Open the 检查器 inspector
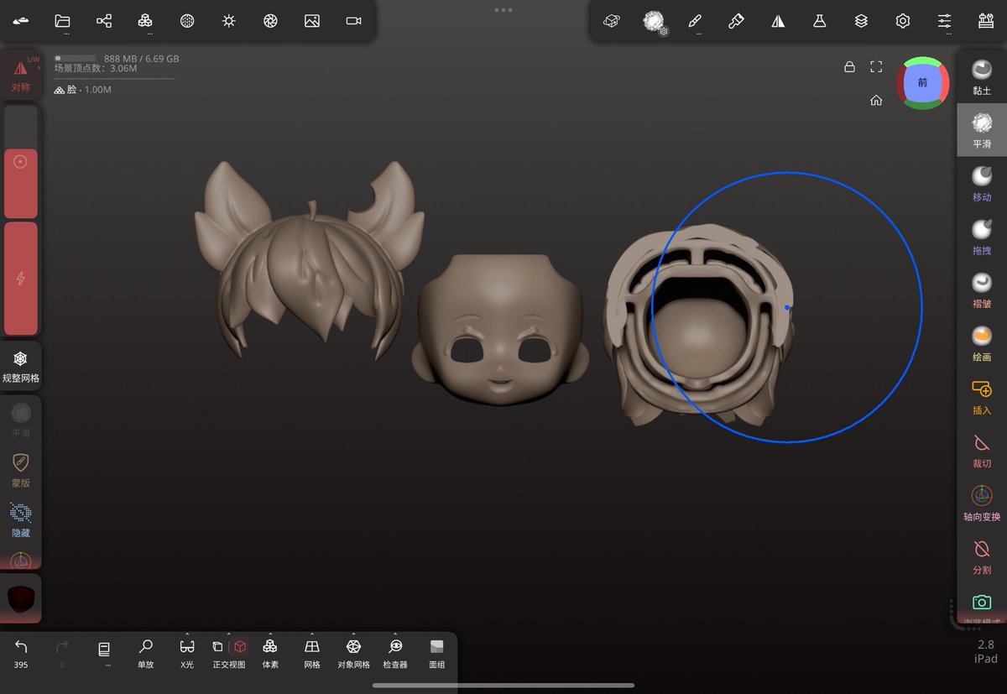Screen dimensions: 1007x694 point(395,653)
